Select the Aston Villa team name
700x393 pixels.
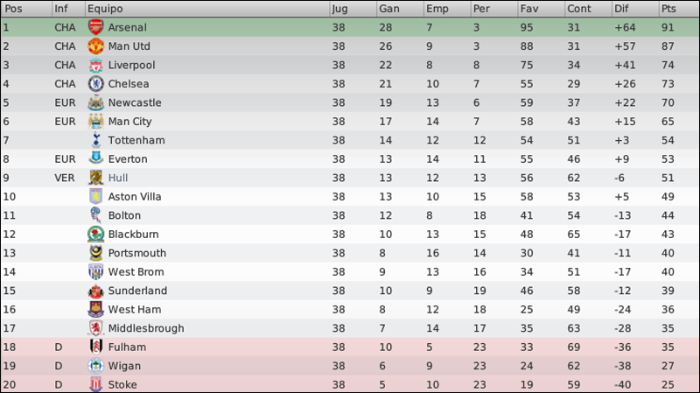[135, 196]
